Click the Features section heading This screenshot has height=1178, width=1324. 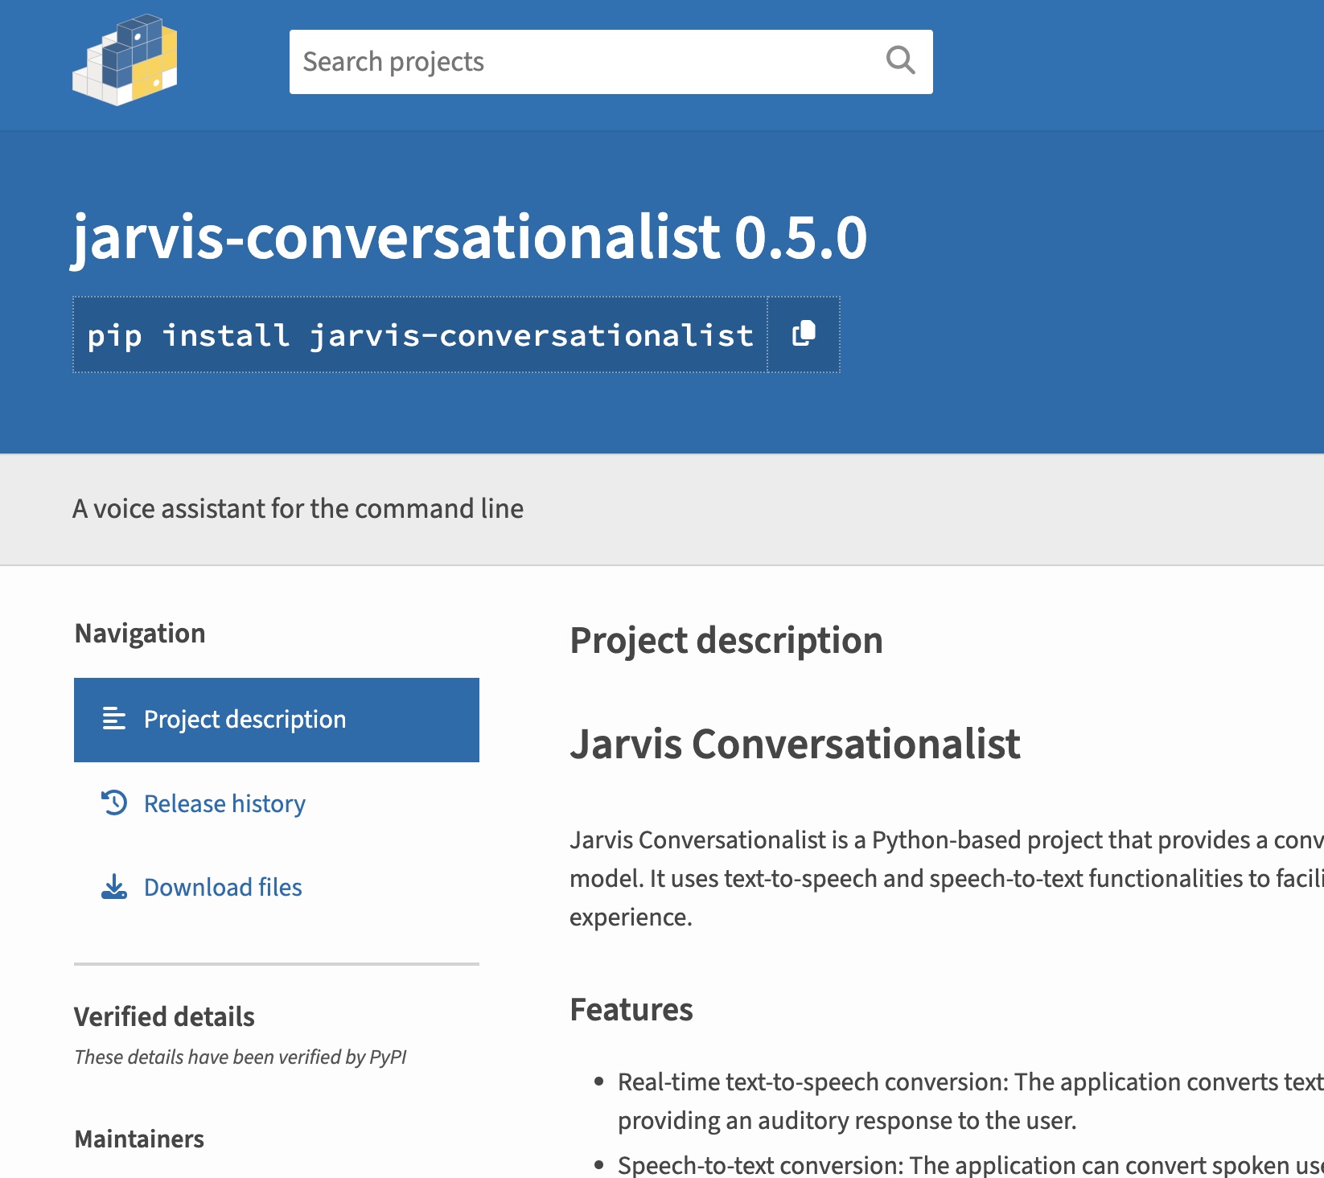631,1009
